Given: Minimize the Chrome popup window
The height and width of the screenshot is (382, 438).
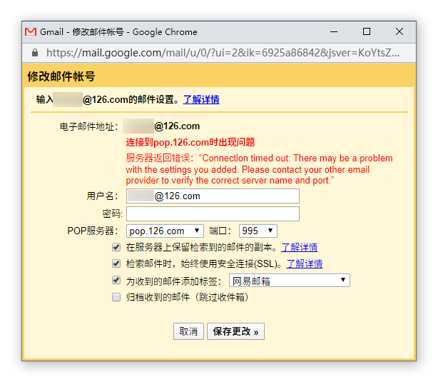Looking at the screenshot, I should (x=334, y=31).
